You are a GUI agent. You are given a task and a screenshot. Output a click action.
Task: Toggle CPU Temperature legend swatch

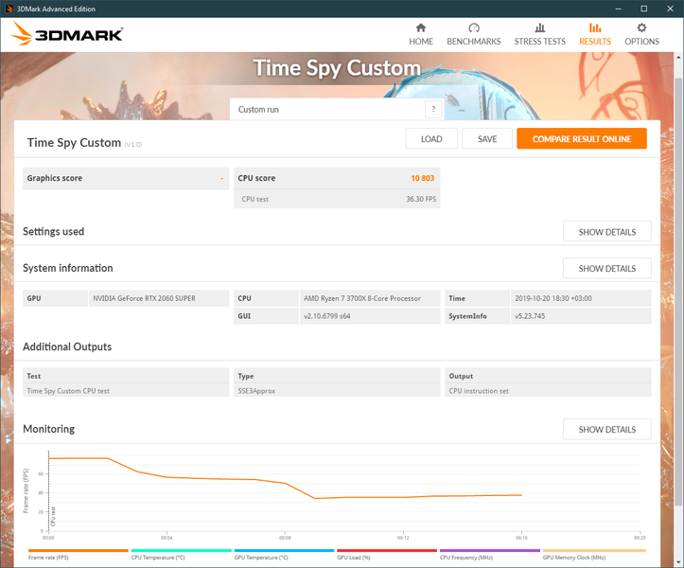pos(181,551)
